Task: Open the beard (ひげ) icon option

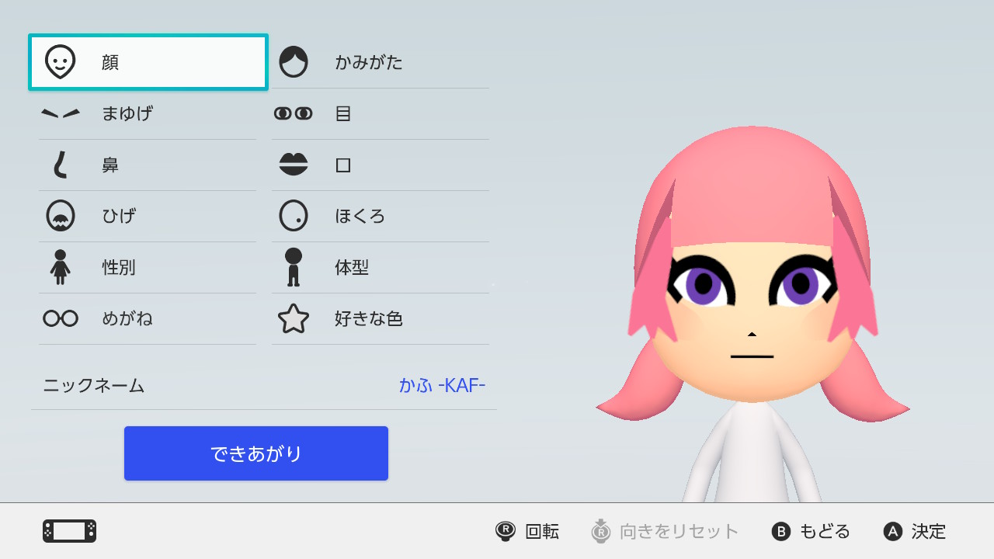Action: (61, 216)
